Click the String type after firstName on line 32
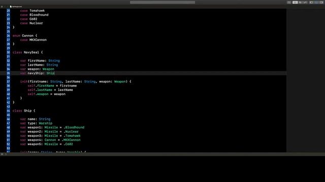 54,61
